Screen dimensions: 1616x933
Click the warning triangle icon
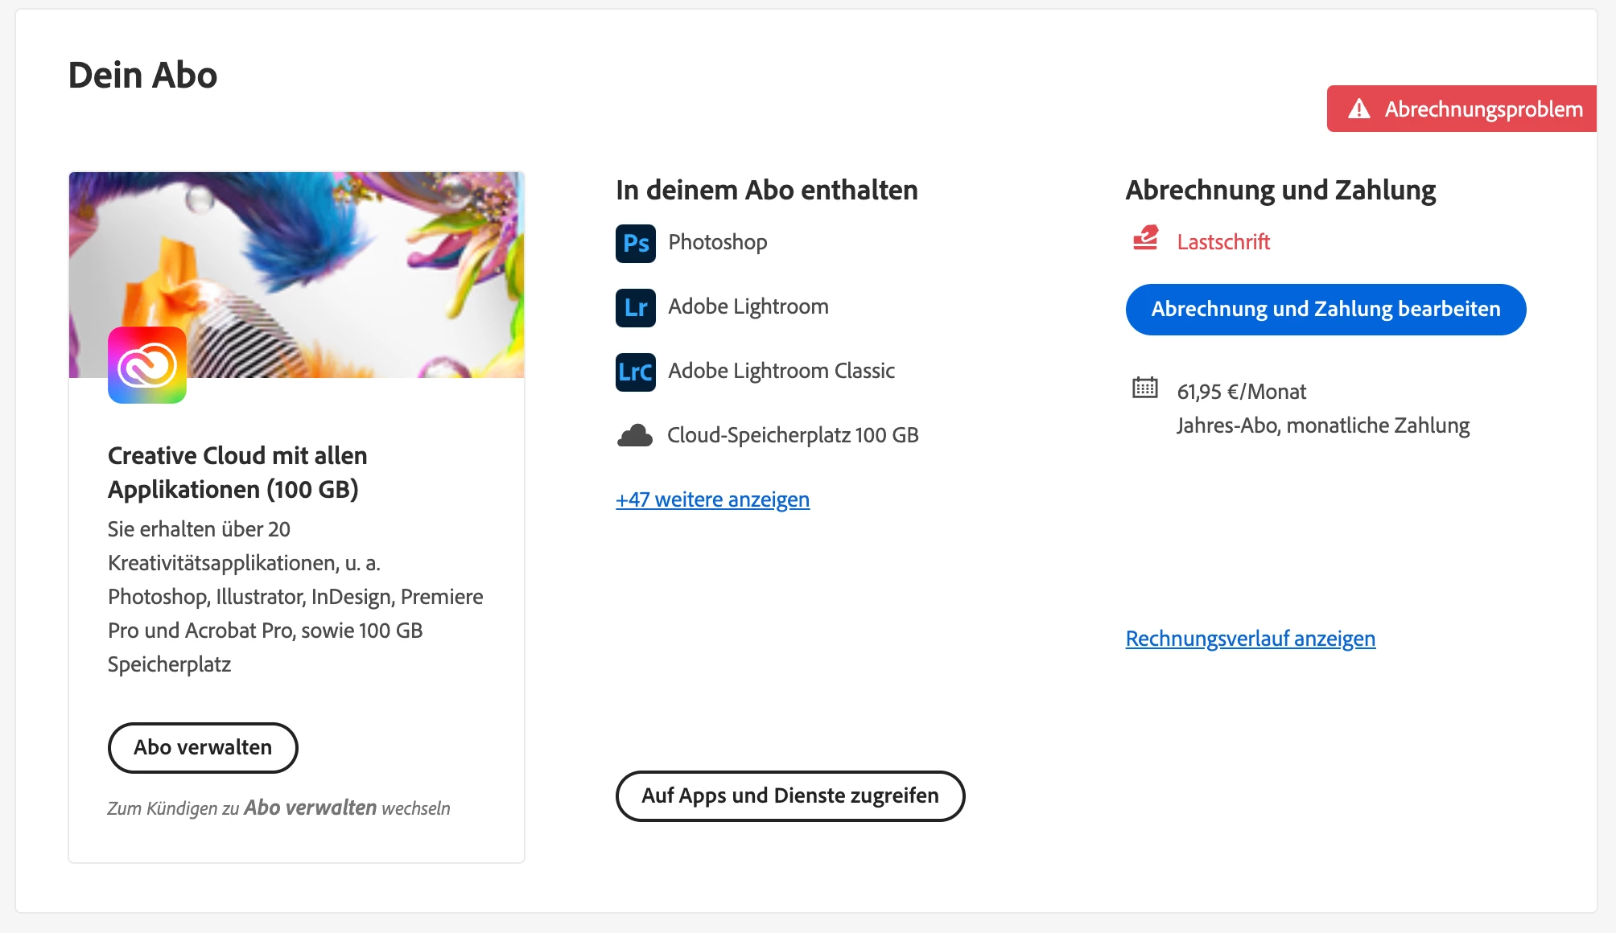[1358, 109]
